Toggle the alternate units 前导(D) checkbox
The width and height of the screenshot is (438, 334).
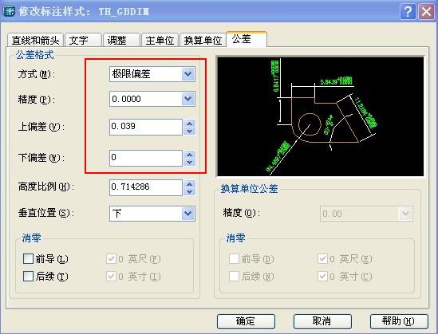234,259
